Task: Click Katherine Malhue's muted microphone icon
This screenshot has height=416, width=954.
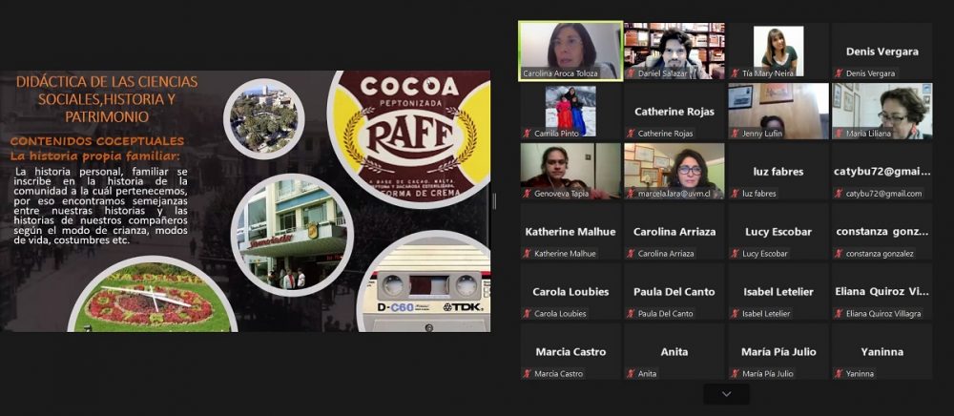Action: coord(527,254)
